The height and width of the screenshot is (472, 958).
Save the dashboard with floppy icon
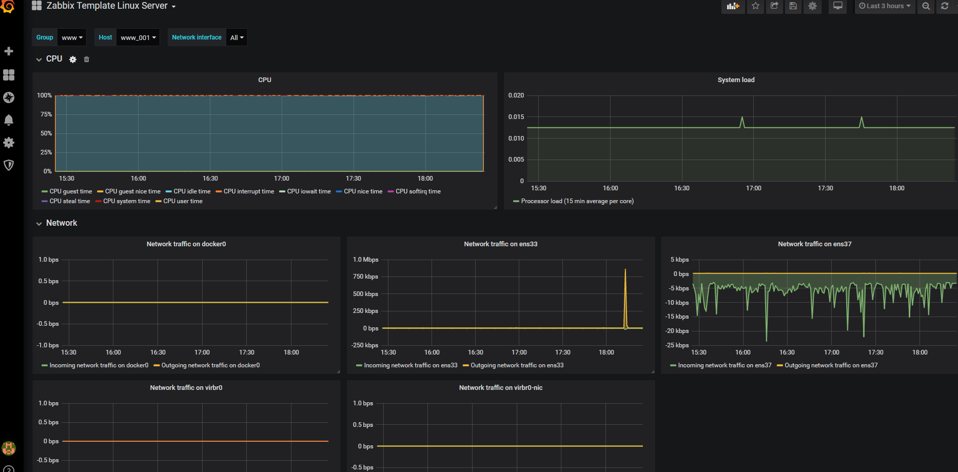pos(793,6)
